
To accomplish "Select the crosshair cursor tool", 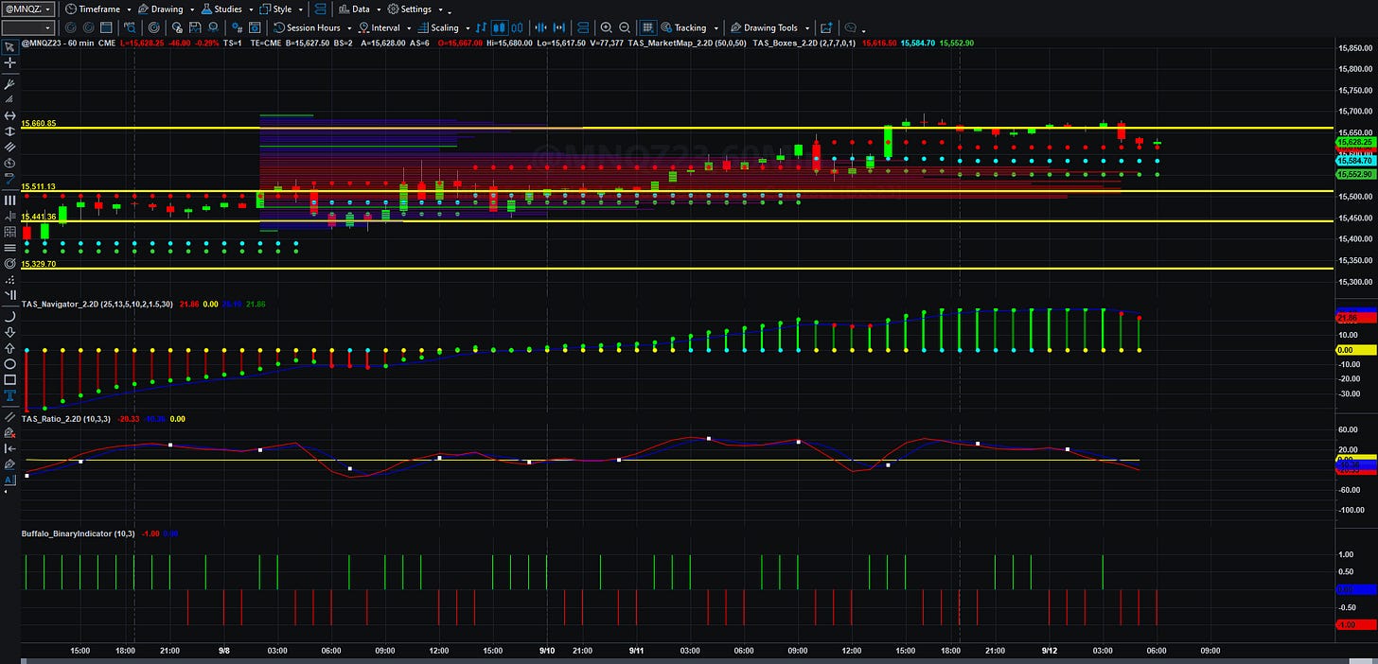I will [x=9, y=62].
